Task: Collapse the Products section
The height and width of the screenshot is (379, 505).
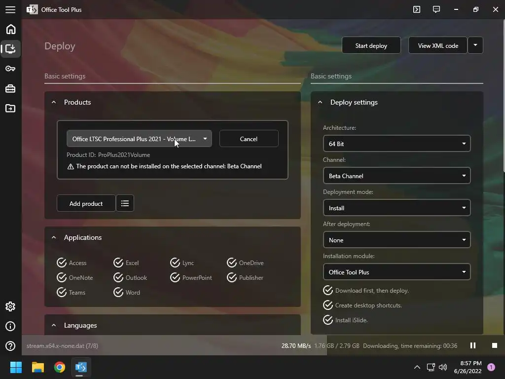Action: [54, 102]
